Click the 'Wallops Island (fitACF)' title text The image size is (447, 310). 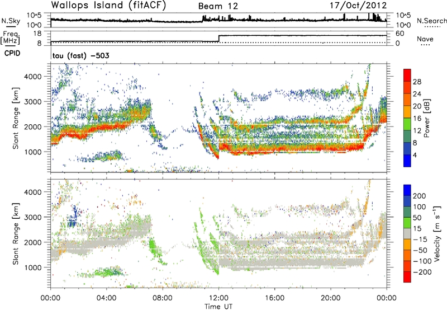pos(108,6)
